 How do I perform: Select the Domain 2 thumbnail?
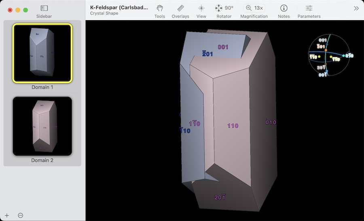point(42,126)
